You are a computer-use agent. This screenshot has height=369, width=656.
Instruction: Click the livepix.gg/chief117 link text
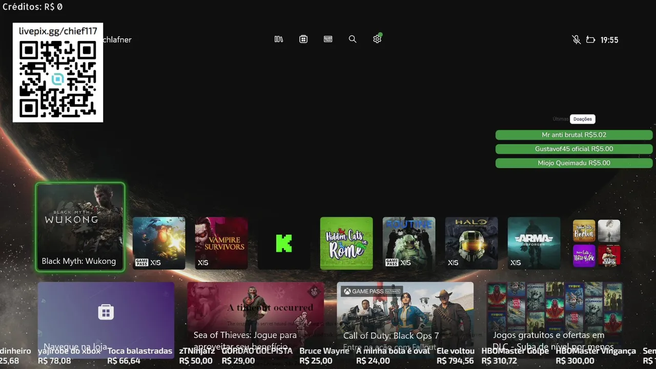58,31
